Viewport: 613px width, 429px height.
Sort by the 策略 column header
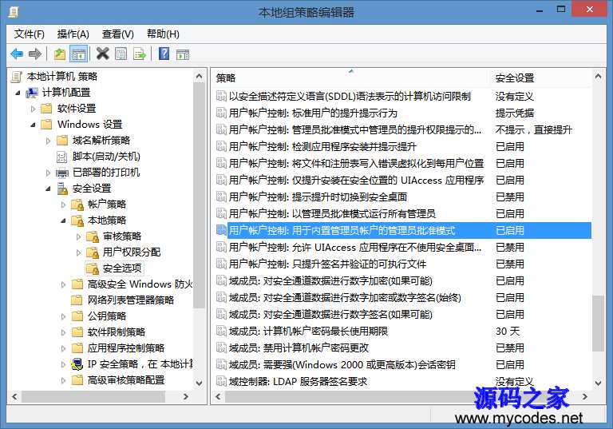point(351,78)
